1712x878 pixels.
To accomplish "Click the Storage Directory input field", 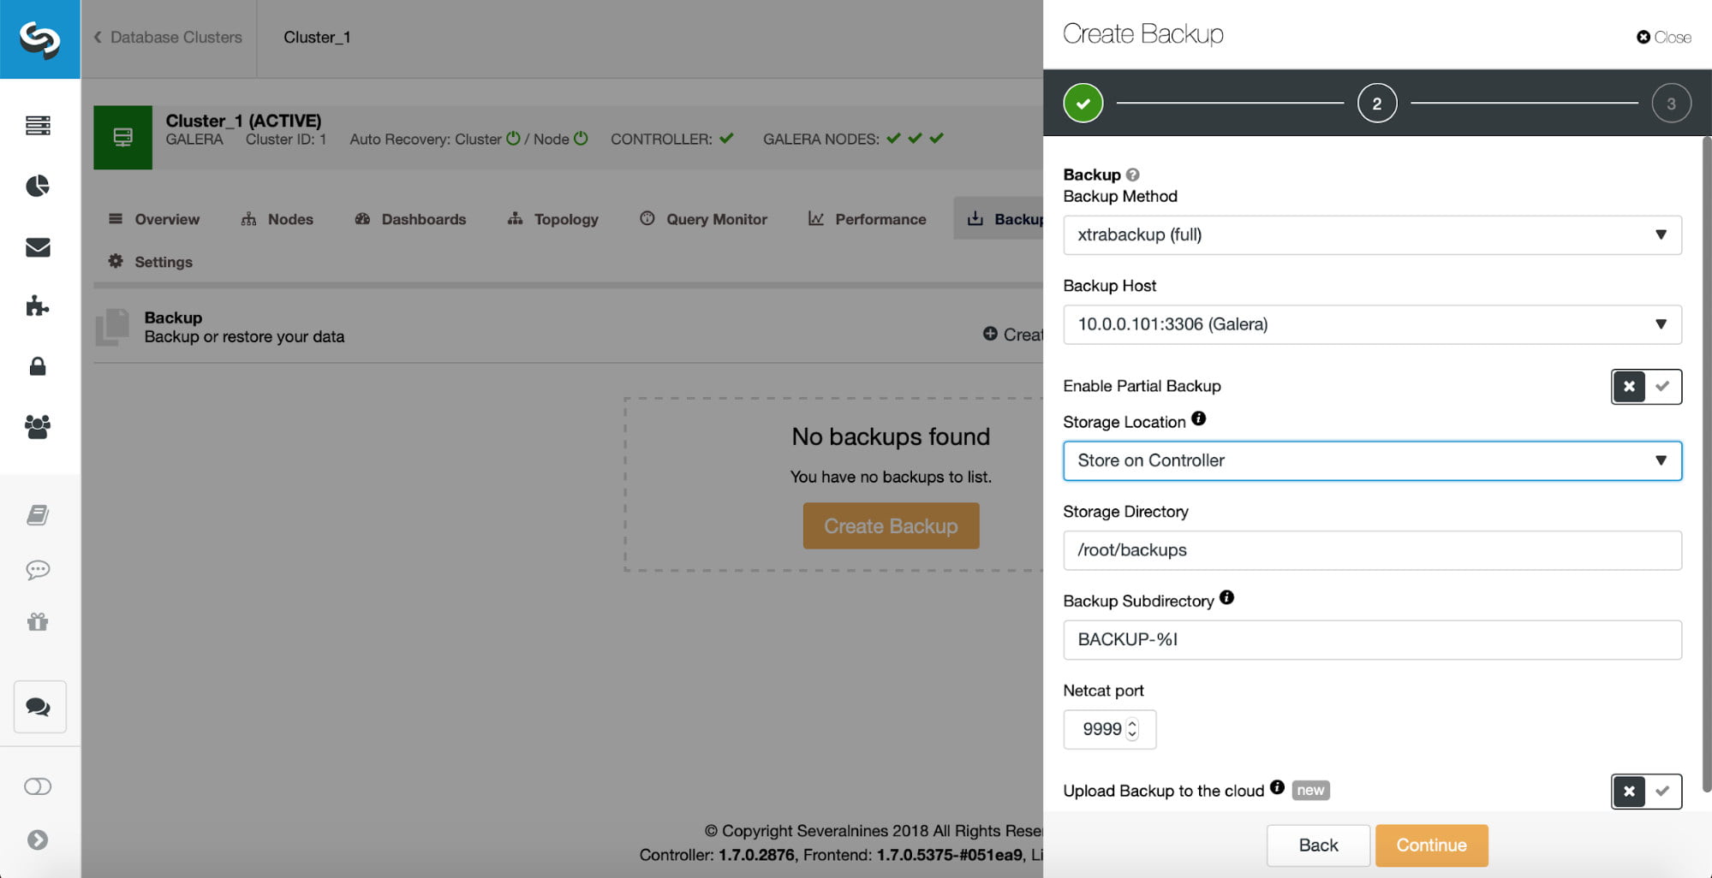I will 1372,550.
